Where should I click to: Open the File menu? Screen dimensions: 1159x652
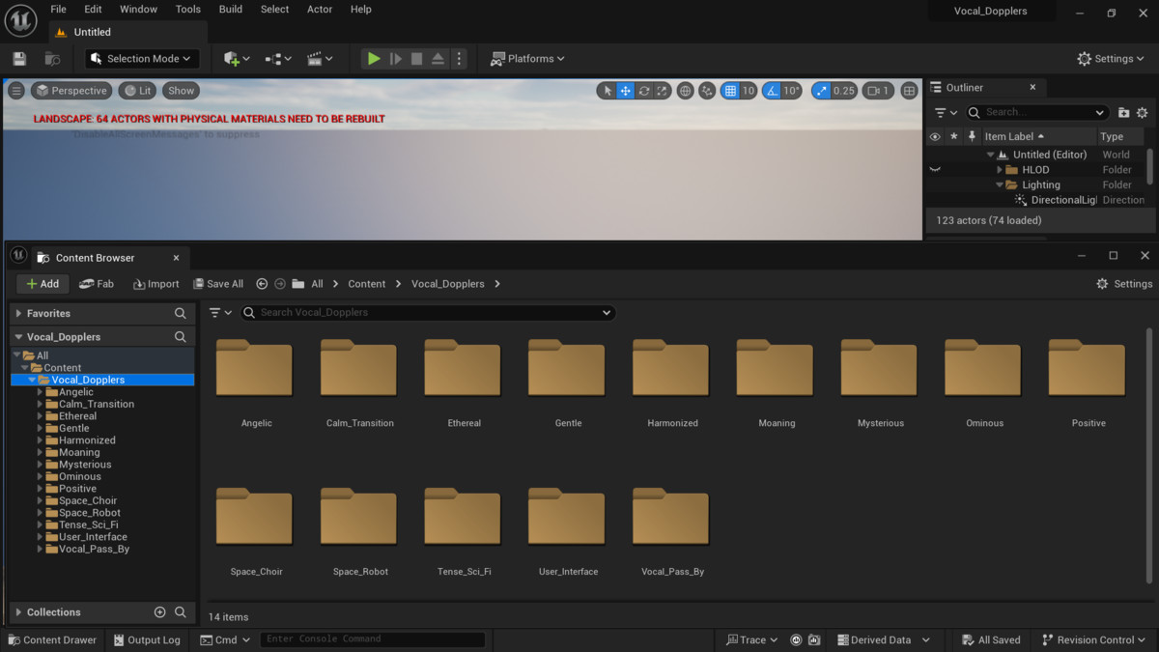[59, 10]
